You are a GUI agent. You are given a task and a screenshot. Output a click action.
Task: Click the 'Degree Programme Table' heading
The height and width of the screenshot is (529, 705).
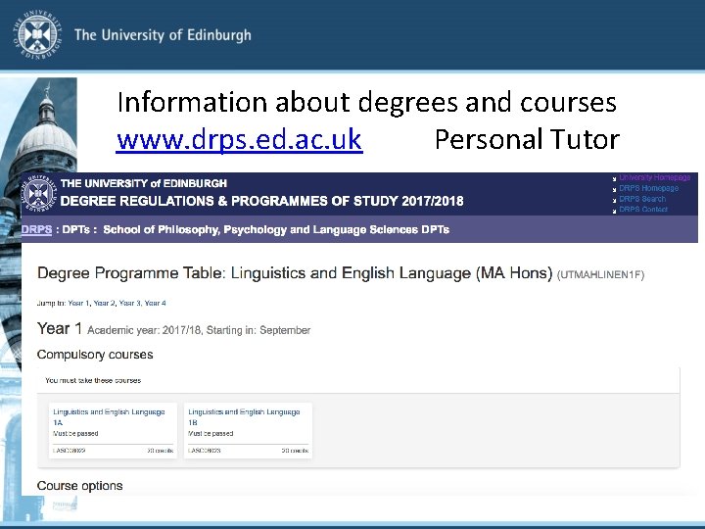click(x=295, y=273)
